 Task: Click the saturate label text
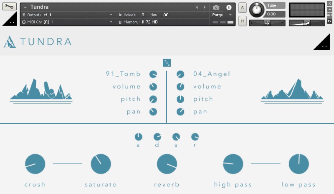tap(101, 184)
